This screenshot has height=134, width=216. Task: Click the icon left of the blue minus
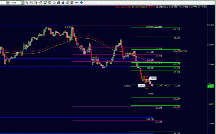pos(72,3)
